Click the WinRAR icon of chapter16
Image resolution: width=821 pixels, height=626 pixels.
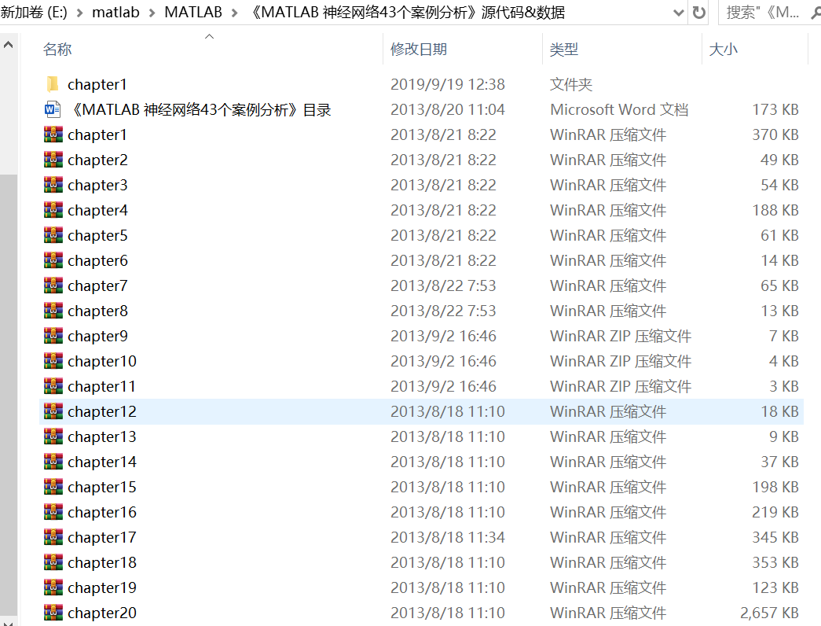[53, 512]
